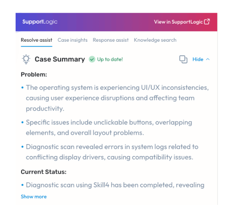234x217 pixels.
Task: Collapse summary with the Hide chevron
Action: tap(208, 59)
